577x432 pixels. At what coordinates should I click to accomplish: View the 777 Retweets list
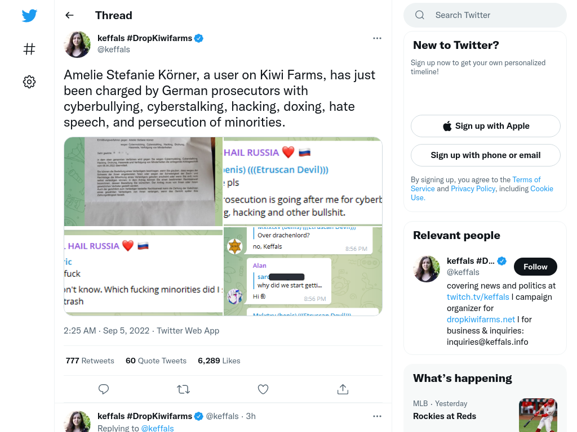coord(90,361)
